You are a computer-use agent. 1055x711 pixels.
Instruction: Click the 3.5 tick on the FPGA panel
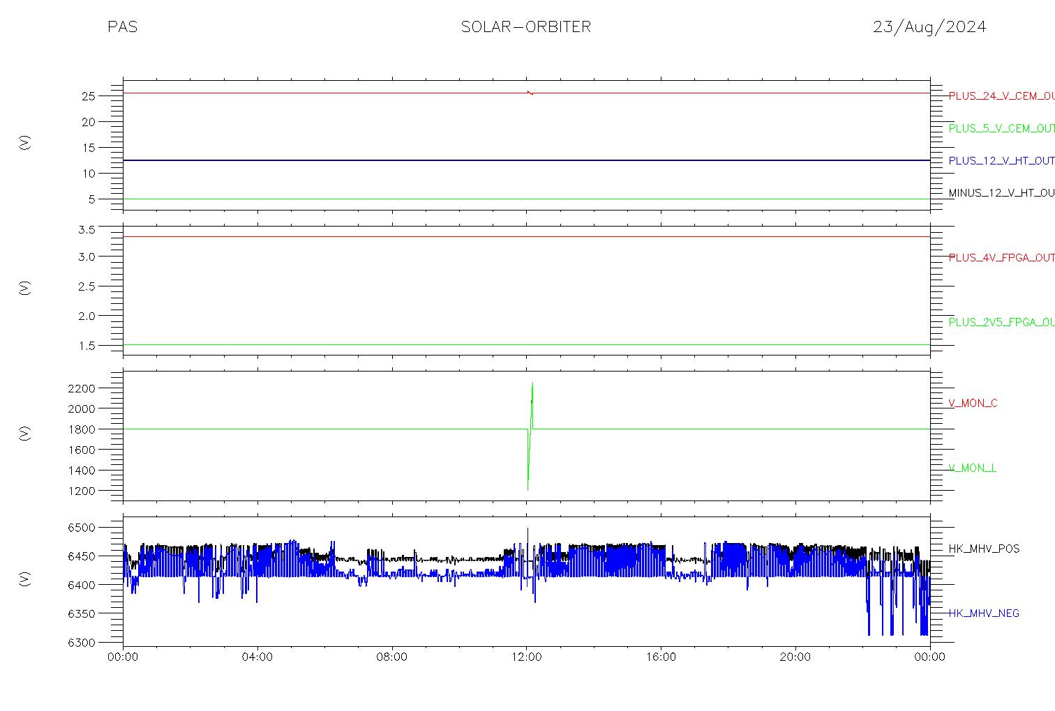point(86,229)
